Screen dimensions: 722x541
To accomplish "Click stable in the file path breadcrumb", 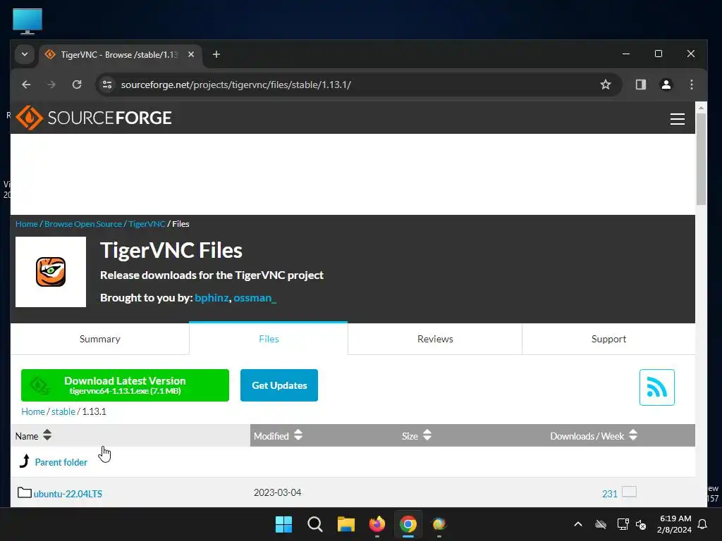I will pyautogui.click(x=63, y=411).
